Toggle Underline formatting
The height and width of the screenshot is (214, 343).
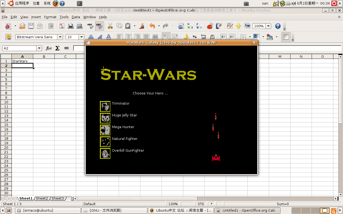click(x=109, y=37)
